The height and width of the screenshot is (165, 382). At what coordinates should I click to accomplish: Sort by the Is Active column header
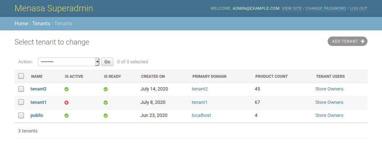pos(74,76)
